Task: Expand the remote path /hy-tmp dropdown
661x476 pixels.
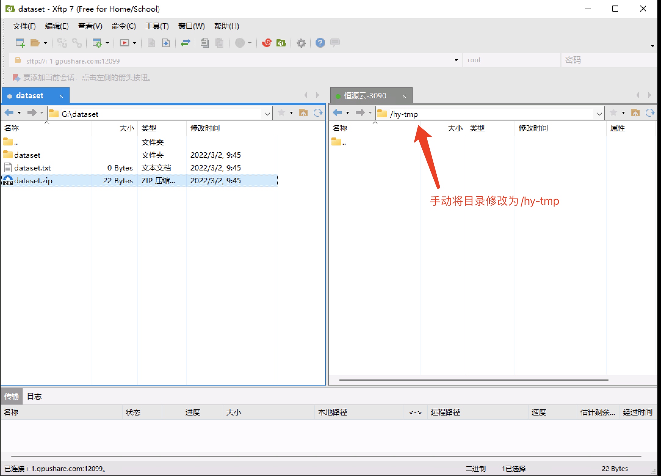Action: point(599,114)
